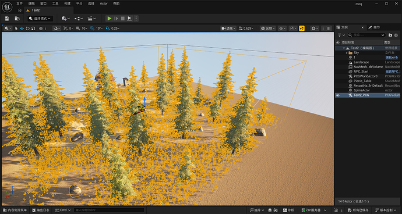
Task: Open the 版本控制 revision control menu
Action: pyautogui.click(x=386, y=210)
